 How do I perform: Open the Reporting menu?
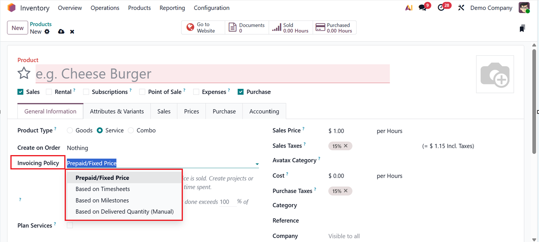[172, 8]
